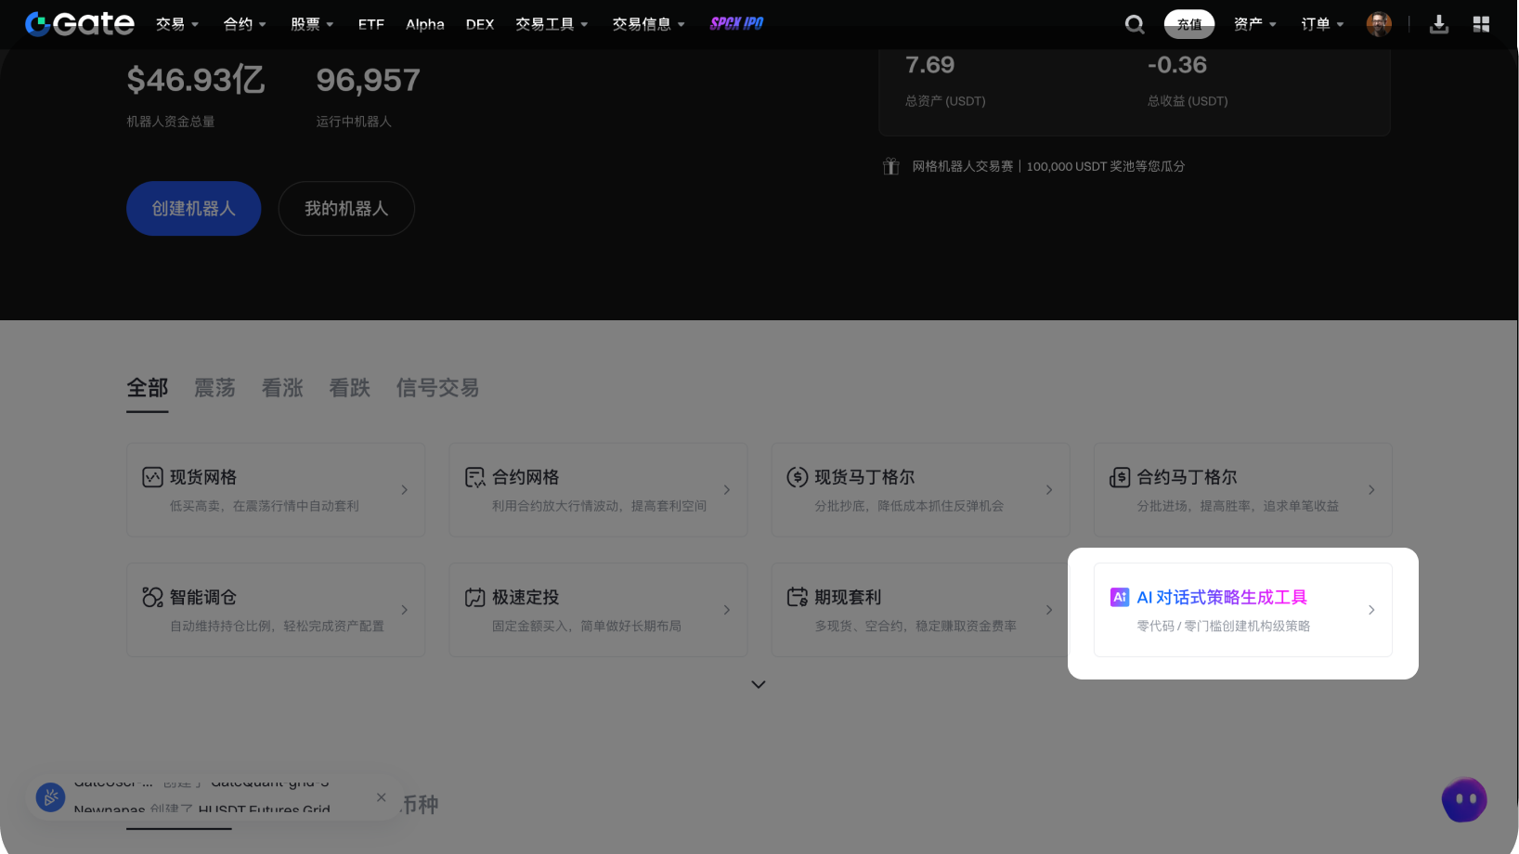The height and width of the screenshot is (854, 1519).
Task: Select the 震荡 tab
Action: click(x=214, y=388)
